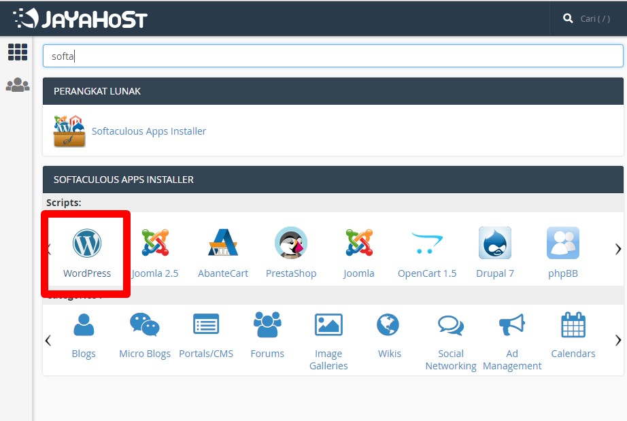Screen dimensions: 627x421
Task: Click the phpBB text link
Action: click(563, 273)
